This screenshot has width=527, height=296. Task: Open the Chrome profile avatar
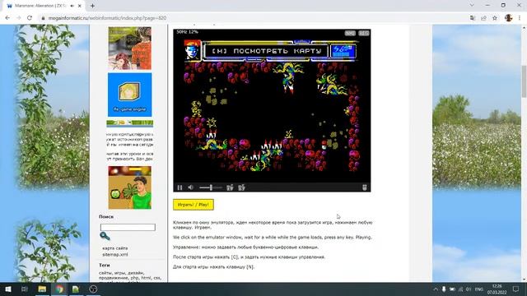(509, 18)
